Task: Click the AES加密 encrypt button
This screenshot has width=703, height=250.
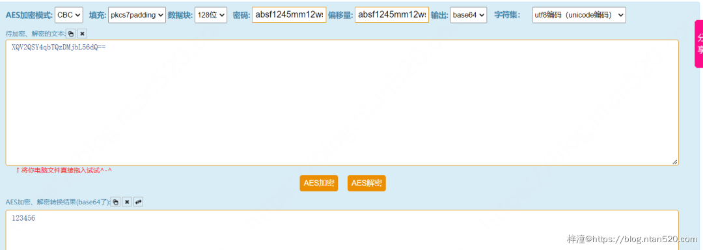Action: click(x=319, y=183)
